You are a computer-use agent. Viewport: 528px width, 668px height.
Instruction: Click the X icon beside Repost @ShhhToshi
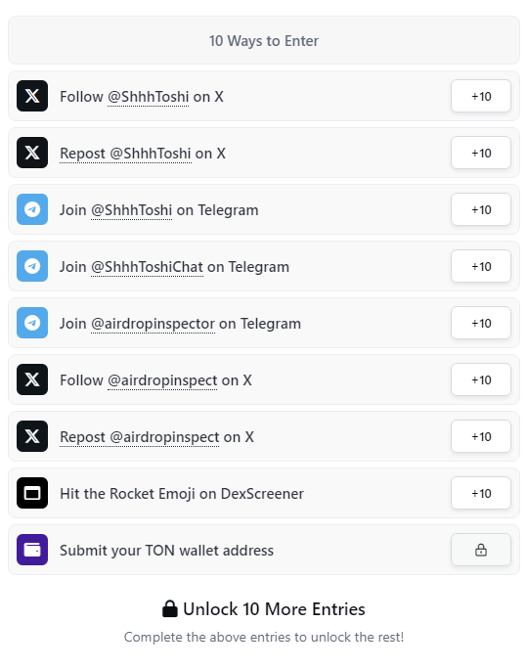(x=32, y=153)
